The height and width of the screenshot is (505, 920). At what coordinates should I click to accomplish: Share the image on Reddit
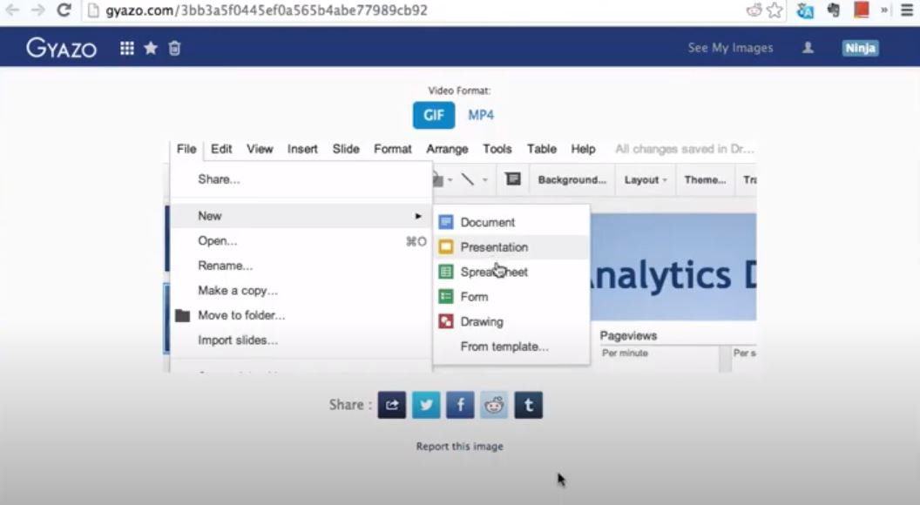point(494,405)
